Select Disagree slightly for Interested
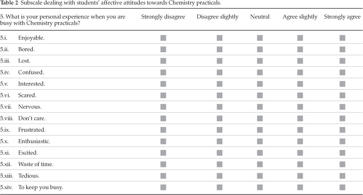Viewport: 363px width, 195px height. [x=220, y=84]
